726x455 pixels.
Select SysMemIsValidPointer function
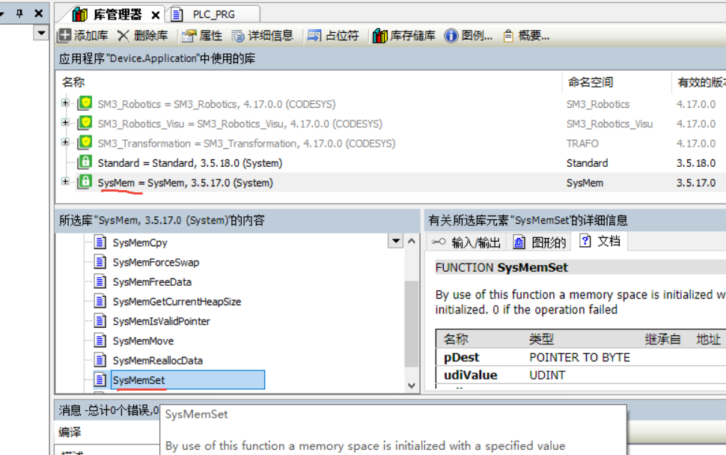click(x=161, y=321)
